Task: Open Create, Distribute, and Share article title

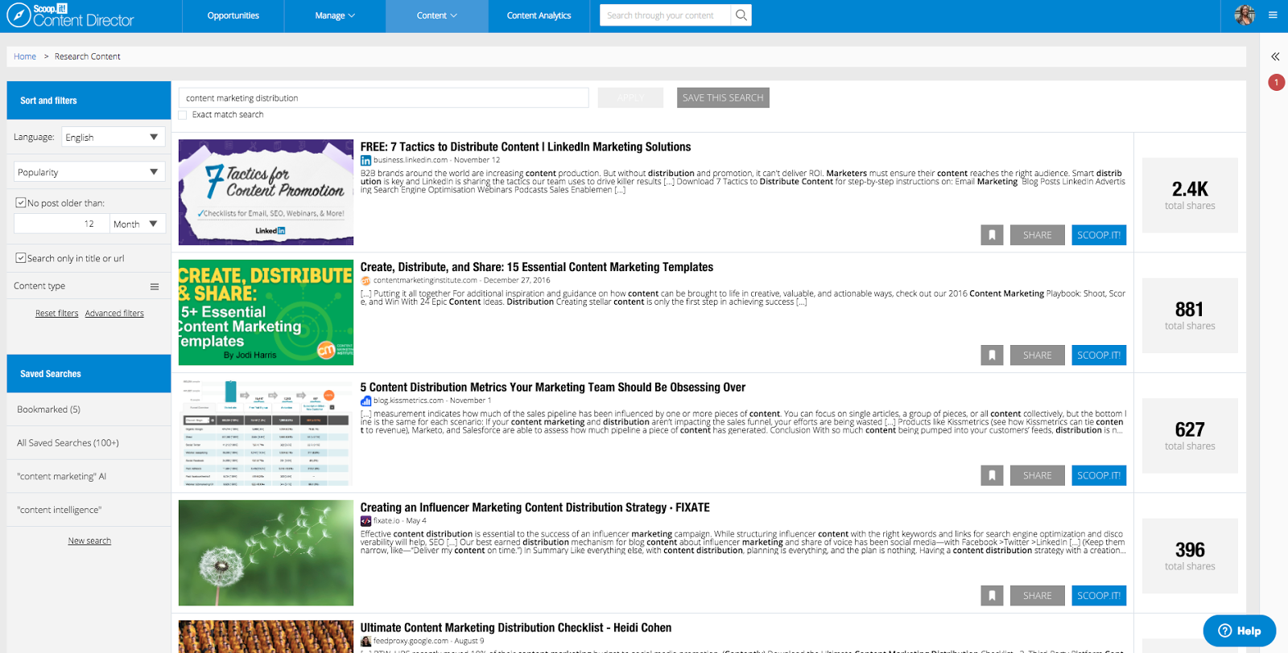Action: point(537,267)
